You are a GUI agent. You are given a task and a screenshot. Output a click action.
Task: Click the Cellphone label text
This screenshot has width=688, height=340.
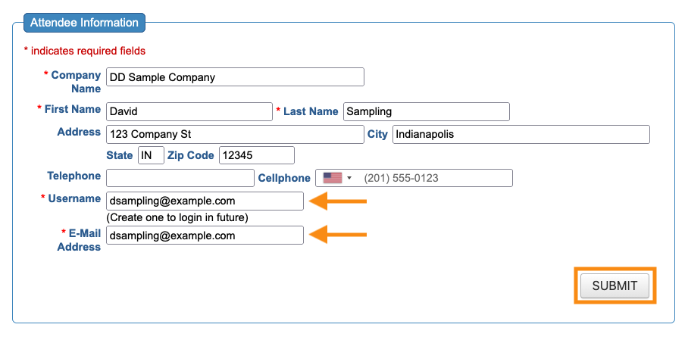[x=284, y=178]
